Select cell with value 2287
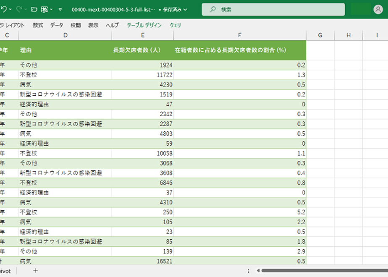This screenshot has width=388, height=277. click(x=142, y=124)
